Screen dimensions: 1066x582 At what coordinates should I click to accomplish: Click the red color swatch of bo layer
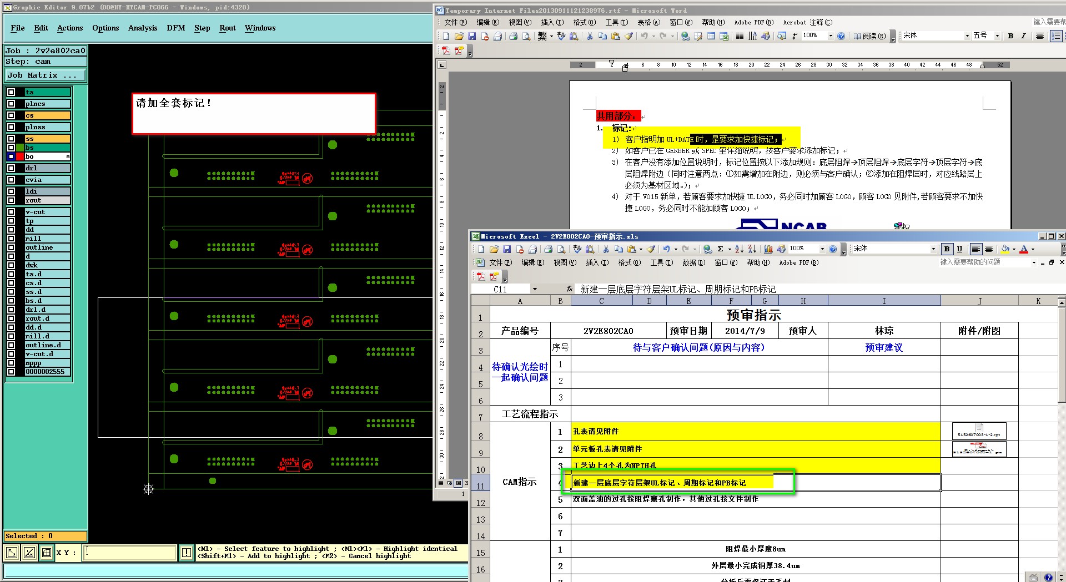click(20, 156)
